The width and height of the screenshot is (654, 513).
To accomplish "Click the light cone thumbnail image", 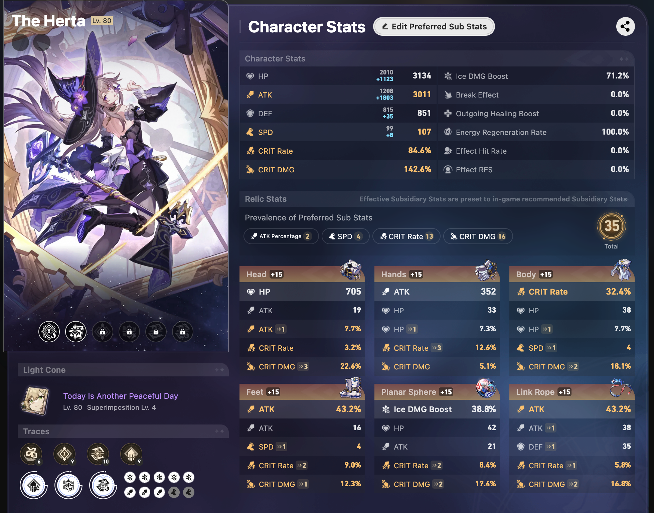I will pyautogui.click(x=35, y=400).
